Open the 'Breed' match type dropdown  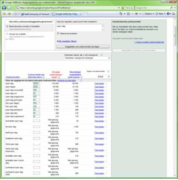pyautogui.click(x=104, y=76)
